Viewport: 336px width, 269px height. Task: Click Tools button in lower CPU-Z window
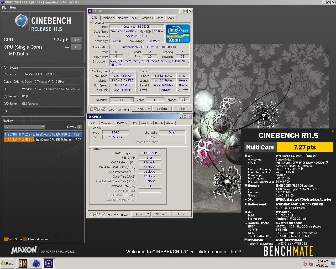point(139,214)
